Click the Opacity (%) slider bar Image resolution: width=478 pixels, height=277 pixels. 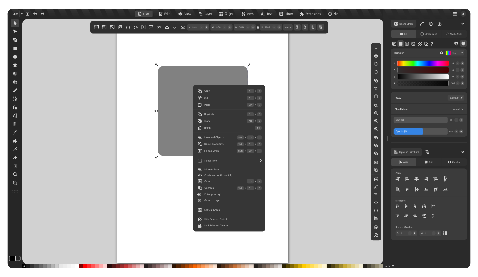pyautogui.click(x=421, y=131)
